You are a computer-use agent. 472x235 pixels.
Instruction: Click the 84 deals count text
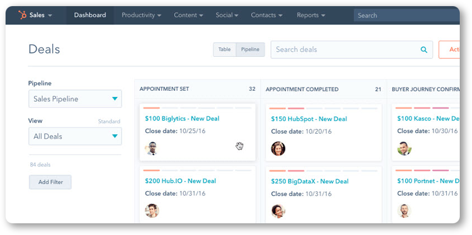40,165
